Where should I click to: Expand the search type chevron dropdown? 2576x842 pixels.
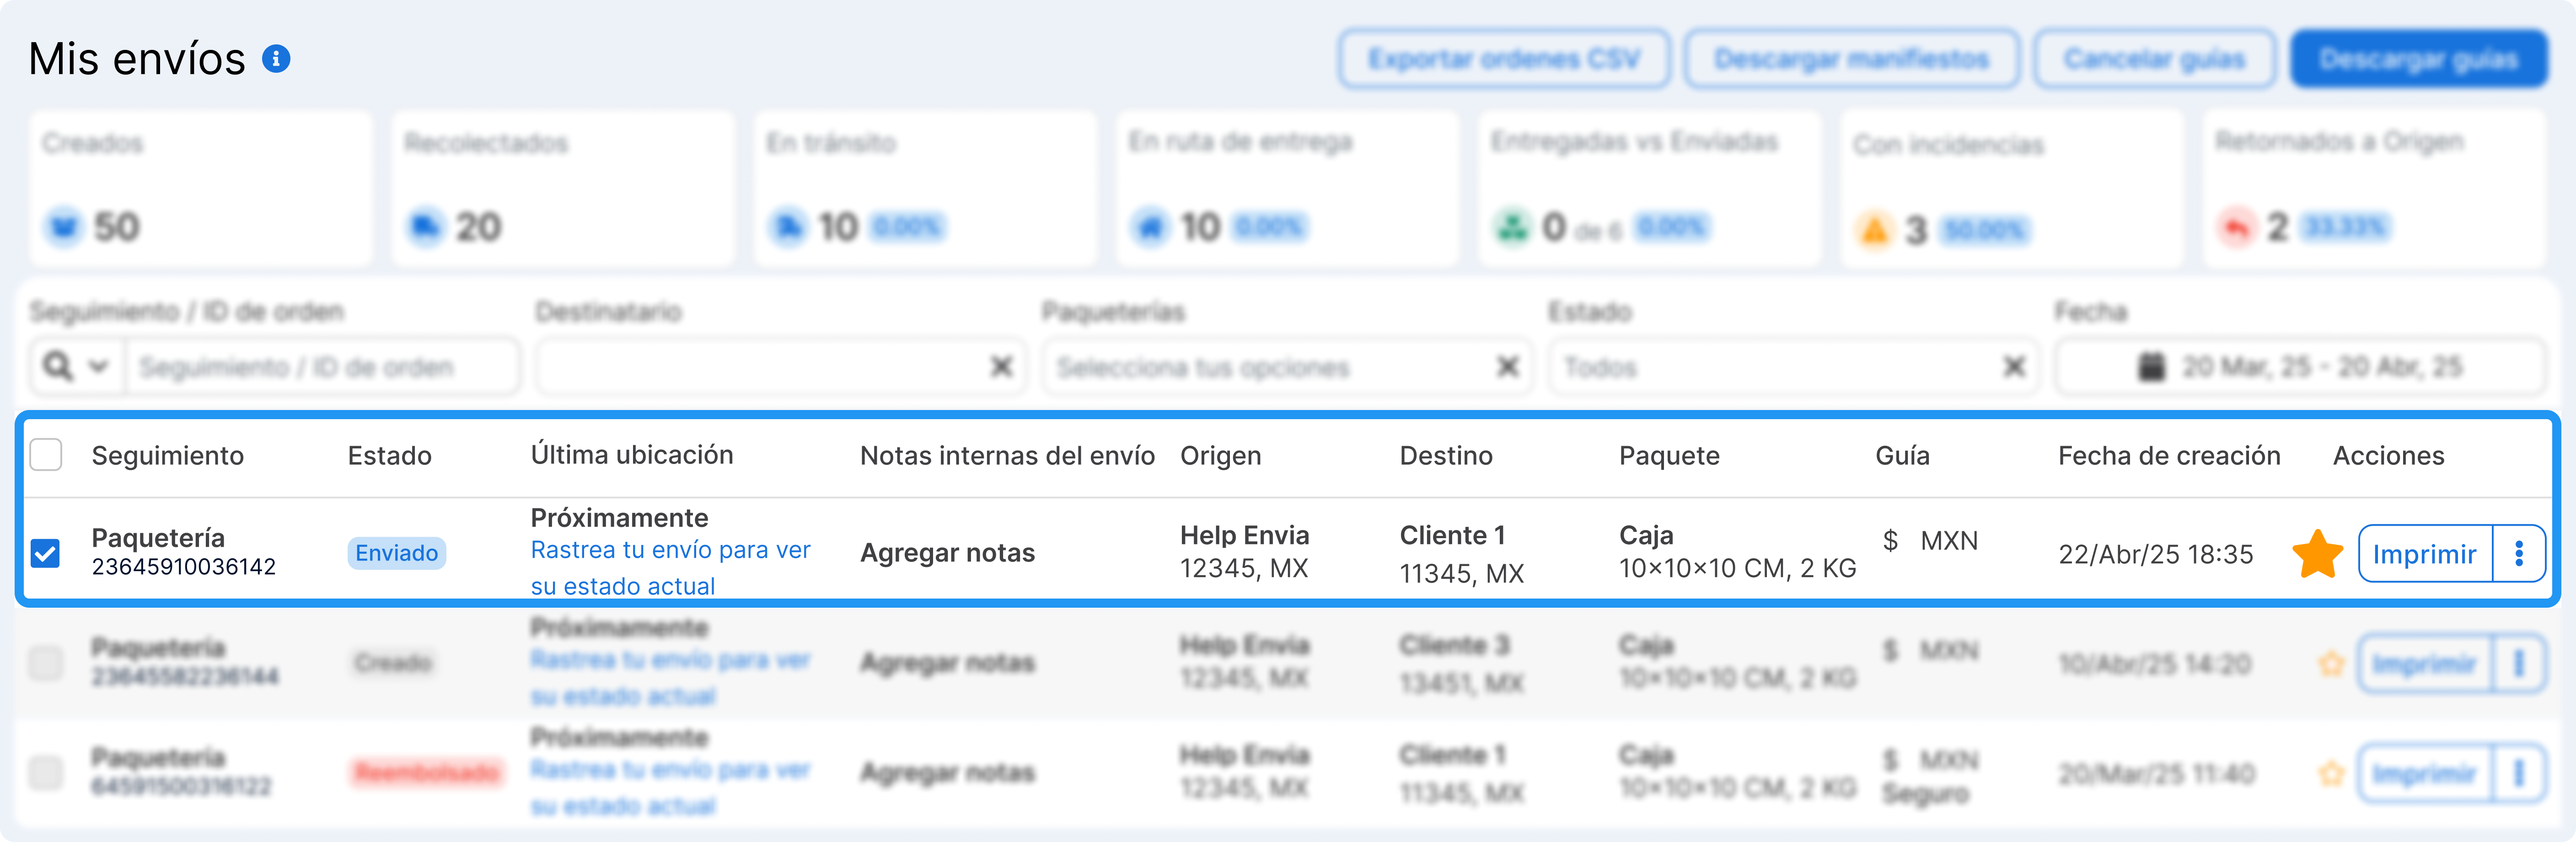(98, 367)
